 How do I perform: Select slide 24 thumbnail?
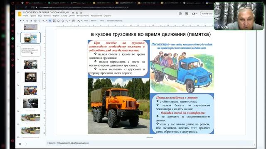tap(30, 64)
